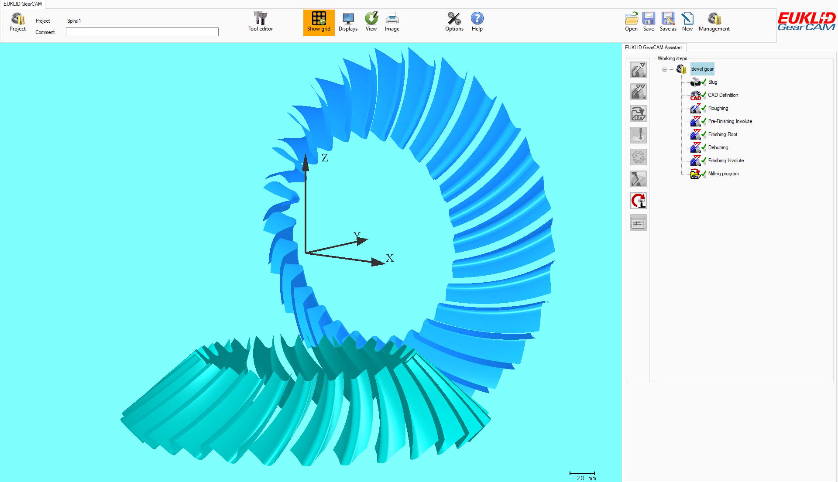The image size is (838, 482).
Task: Click the table view icon in the assistant sidebar
Action: [638, 222]
